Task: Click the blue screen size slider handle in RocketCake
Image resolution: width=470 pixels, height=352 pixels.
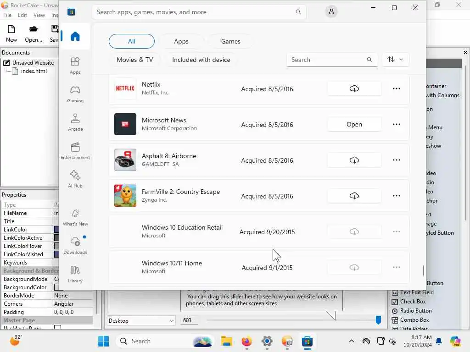Action: 378,320
